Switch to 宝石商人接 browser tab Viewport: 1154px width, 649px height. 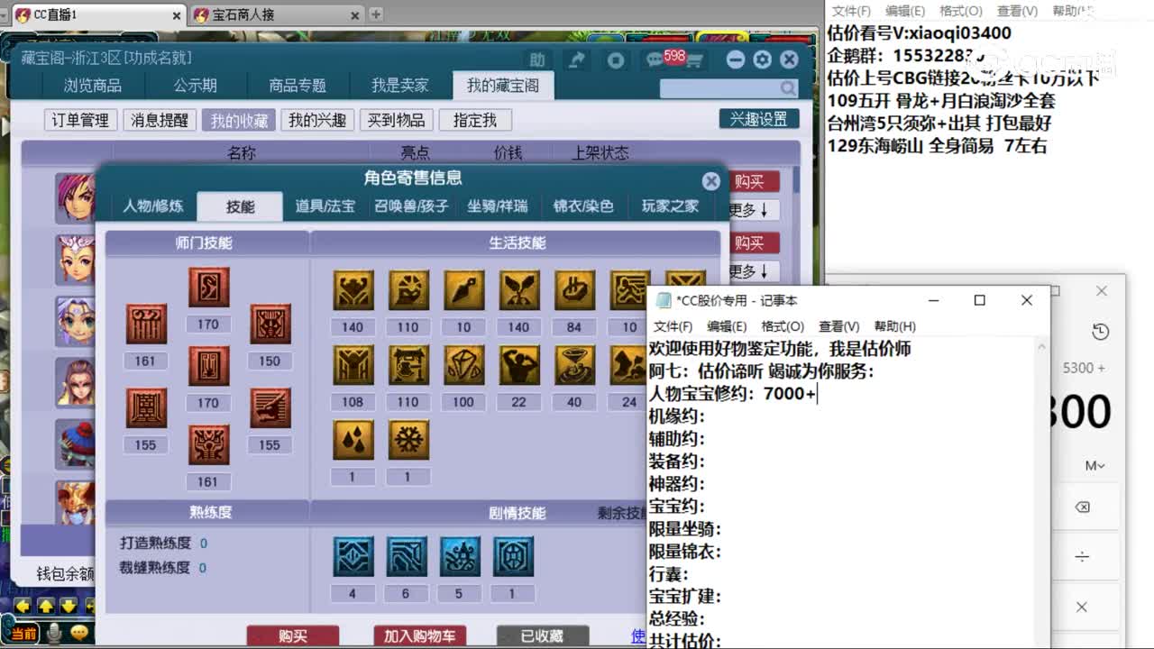(276, 14)
